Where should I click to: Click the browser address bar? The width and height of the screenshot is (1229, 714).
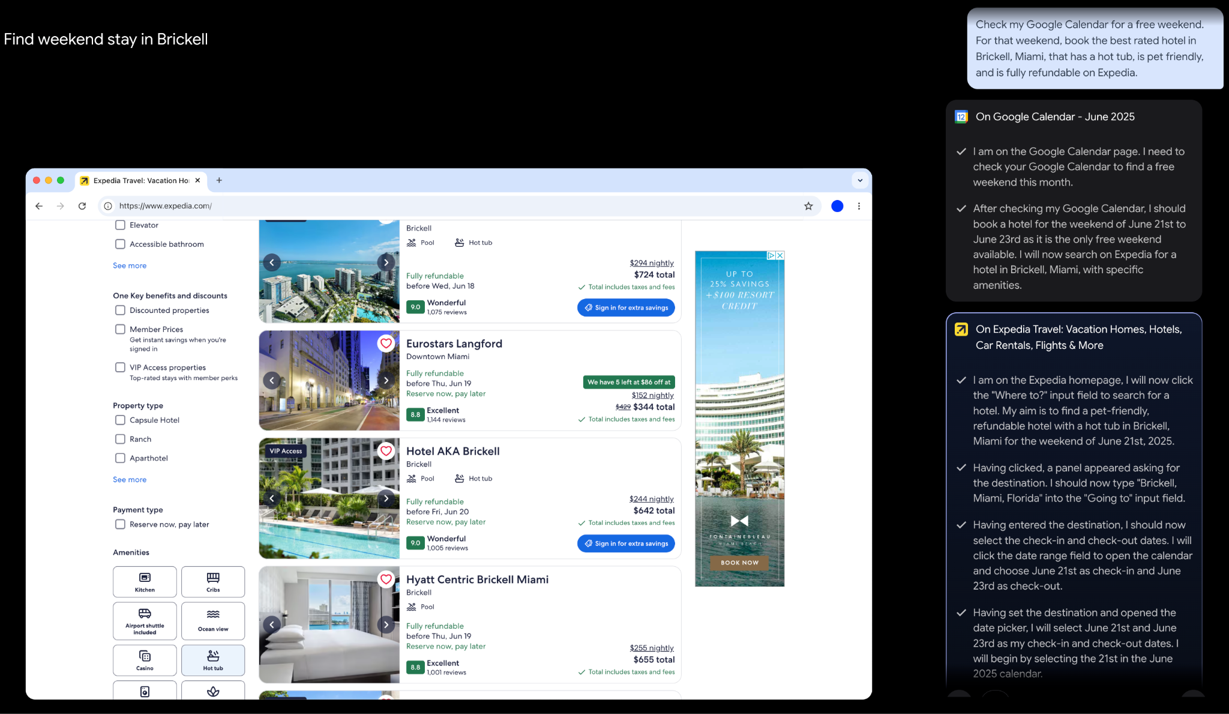click(165, 205)
